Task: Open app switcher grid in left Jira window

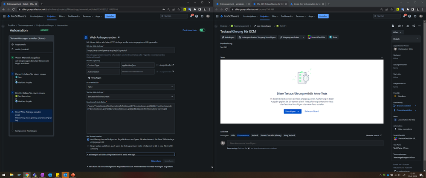Action: tap(4, 16)
